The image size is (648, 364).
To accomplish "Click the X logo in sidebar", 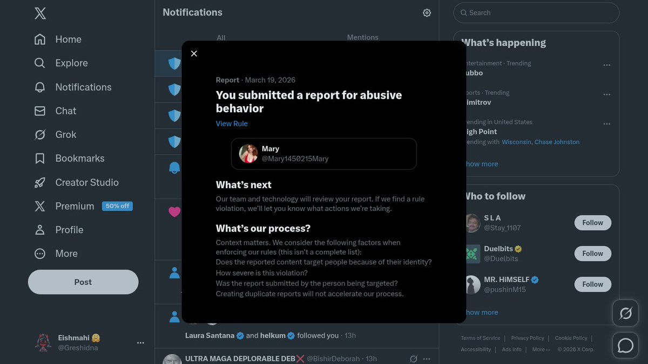I will point(40,13).
